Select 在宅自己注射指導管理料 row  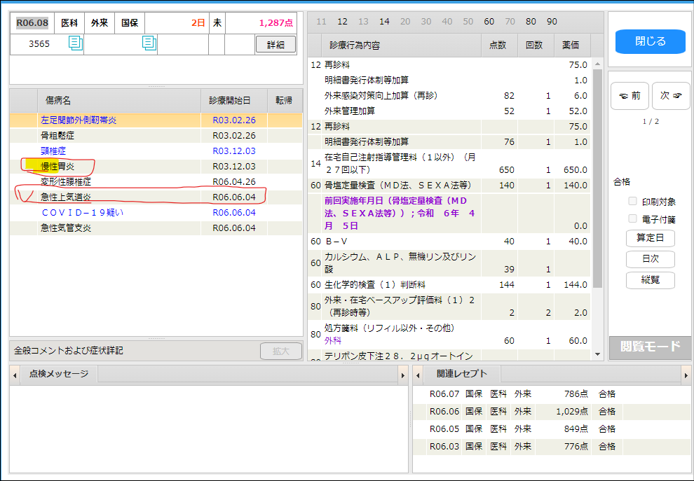pos(449,164)
